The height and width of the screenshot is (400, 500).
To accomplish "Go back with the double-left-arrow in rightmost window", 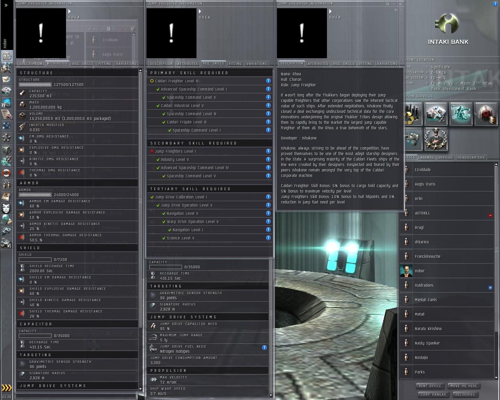I will 396,10.
